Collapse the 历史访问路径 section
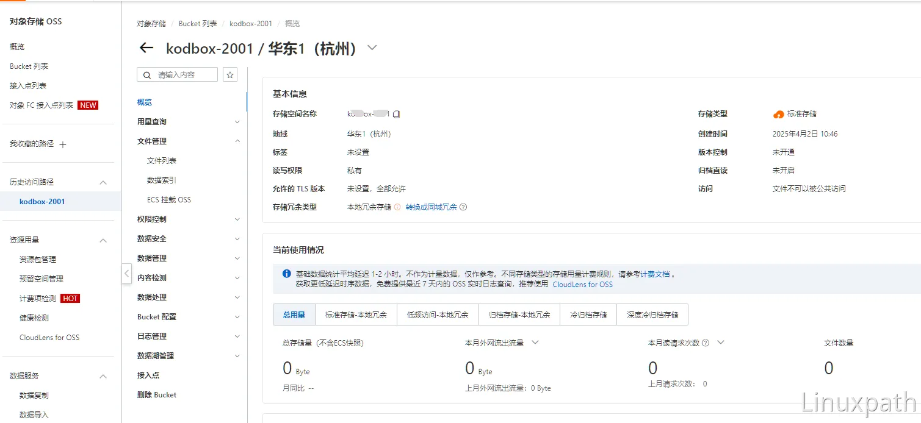The image size is (921, 423). 103,182
